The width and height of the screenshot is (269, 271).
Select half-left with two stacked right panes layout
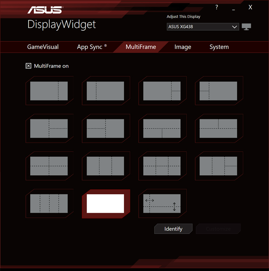tap(50, 128)
